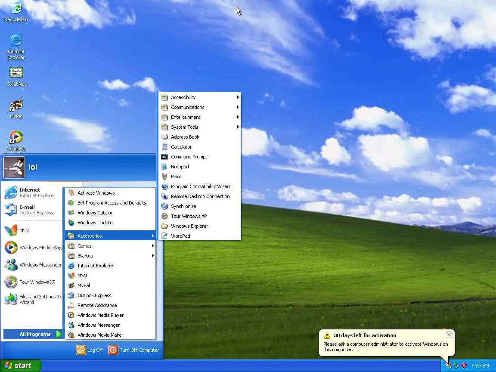The height and width of the screenshot is (372, 496).
Task: Expand the Accessibility submenu
Action: pos(200,97)
